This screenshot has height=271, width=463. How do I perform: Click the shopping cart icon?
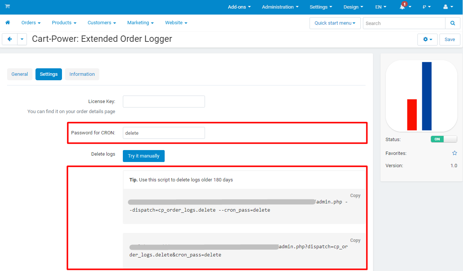7,6
